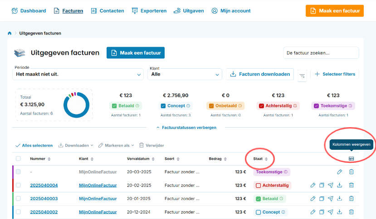376x219 pixels.
Task: Open the column display table icon
Action: point(352,159)
